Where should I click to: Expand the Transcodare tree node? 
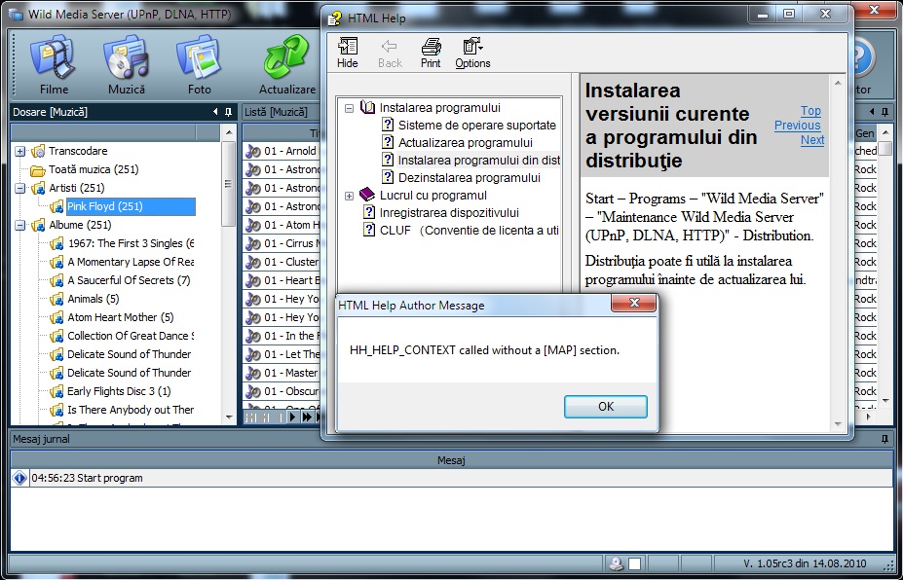(20, 151)
